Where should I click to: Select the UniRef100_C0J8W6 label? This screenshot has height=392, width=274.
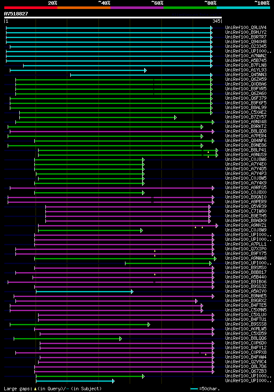(246, 159)
